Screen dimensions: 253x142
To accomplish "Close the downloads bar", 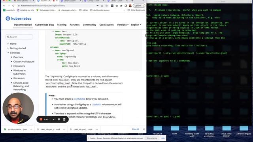I will pos(144,129).
